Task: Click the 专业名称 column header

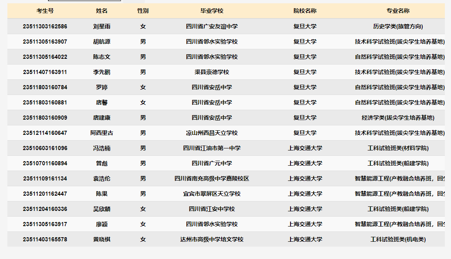Action: pyautogui.click(x=398, y=11)
